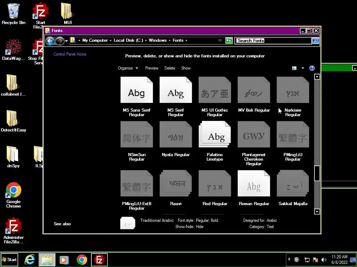Select the Narkisim Regular font icon
The image size is (357, 267).
coord(293,90)
